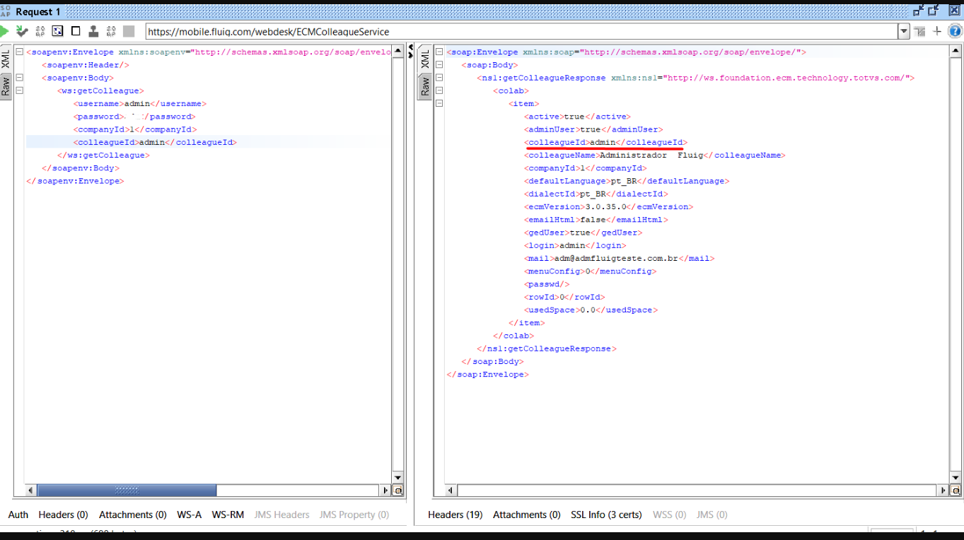Viewport: 964px width, 540px height.
Task: Click the gedUser true line
Action: pos(583,233)
